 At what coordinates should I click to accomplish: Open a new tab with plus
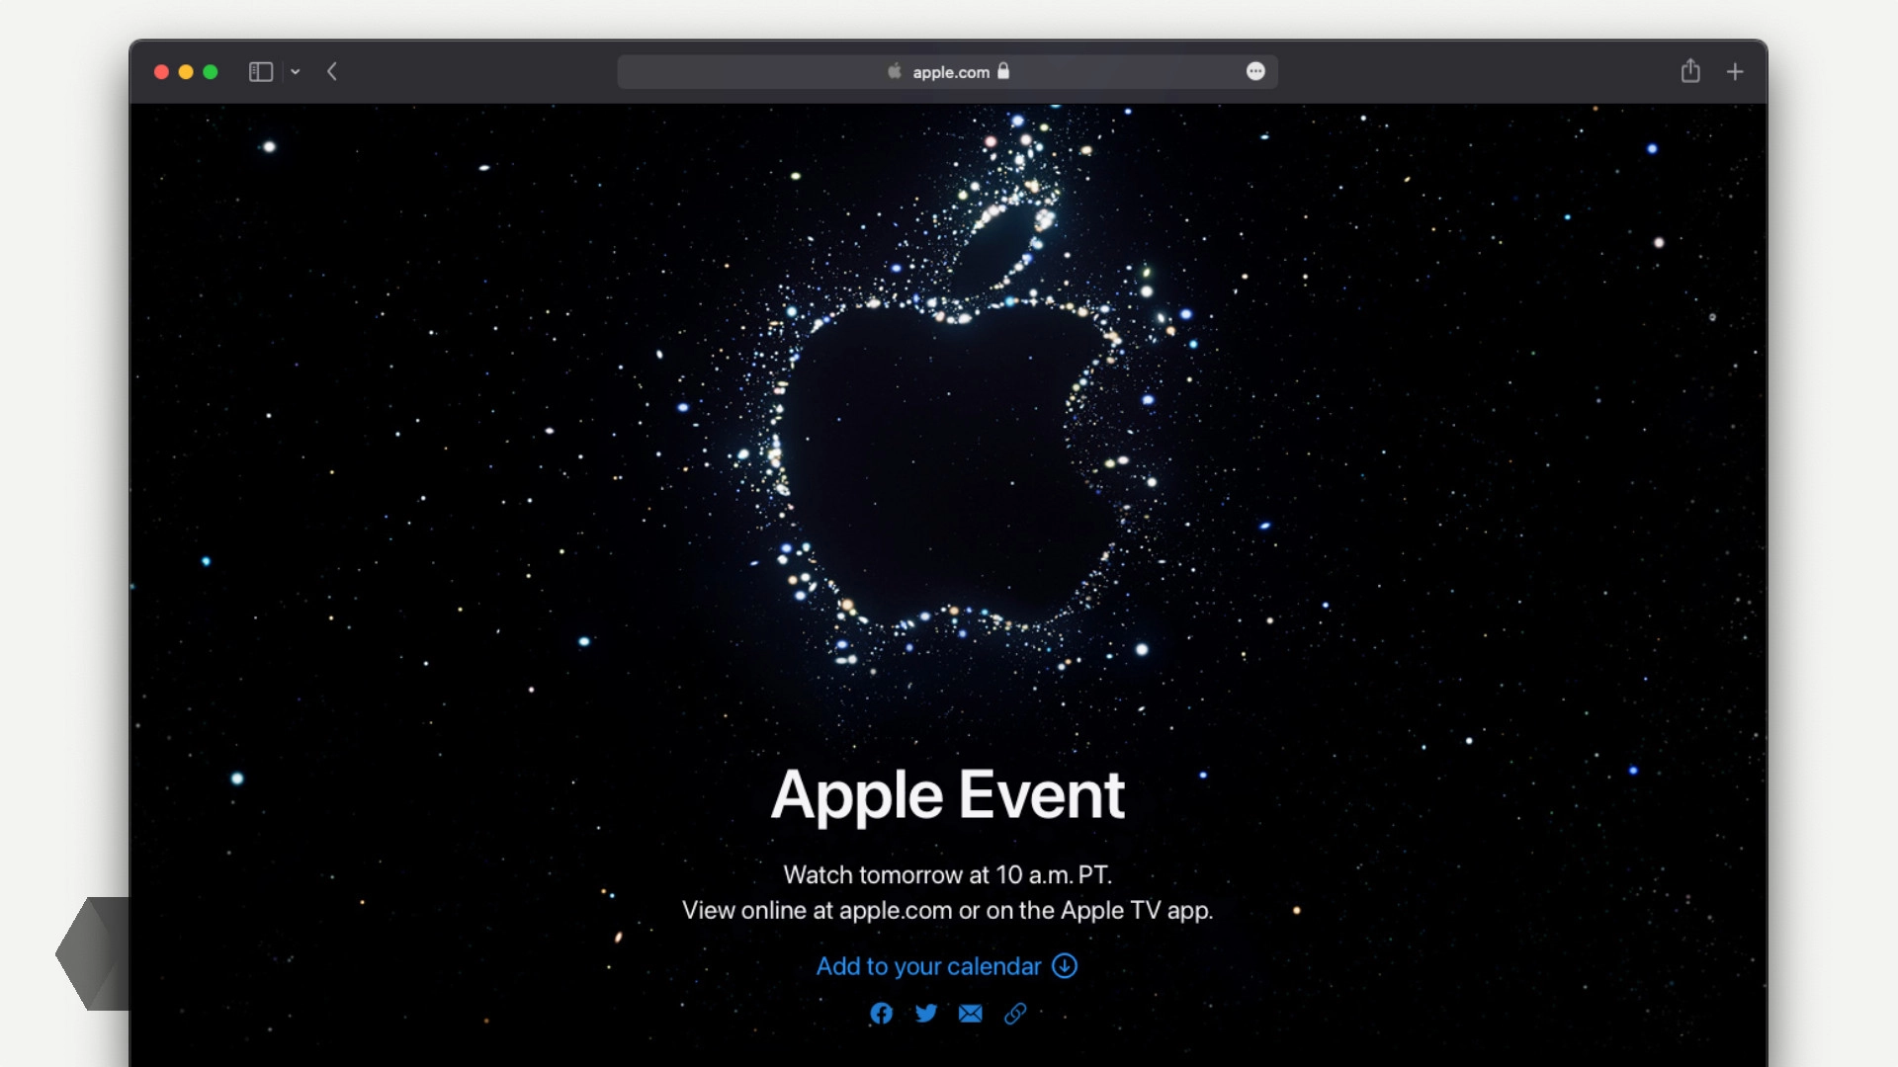(1735, 72)
